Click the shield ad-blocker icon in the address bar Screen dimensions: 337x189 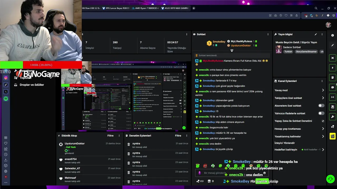281,15
